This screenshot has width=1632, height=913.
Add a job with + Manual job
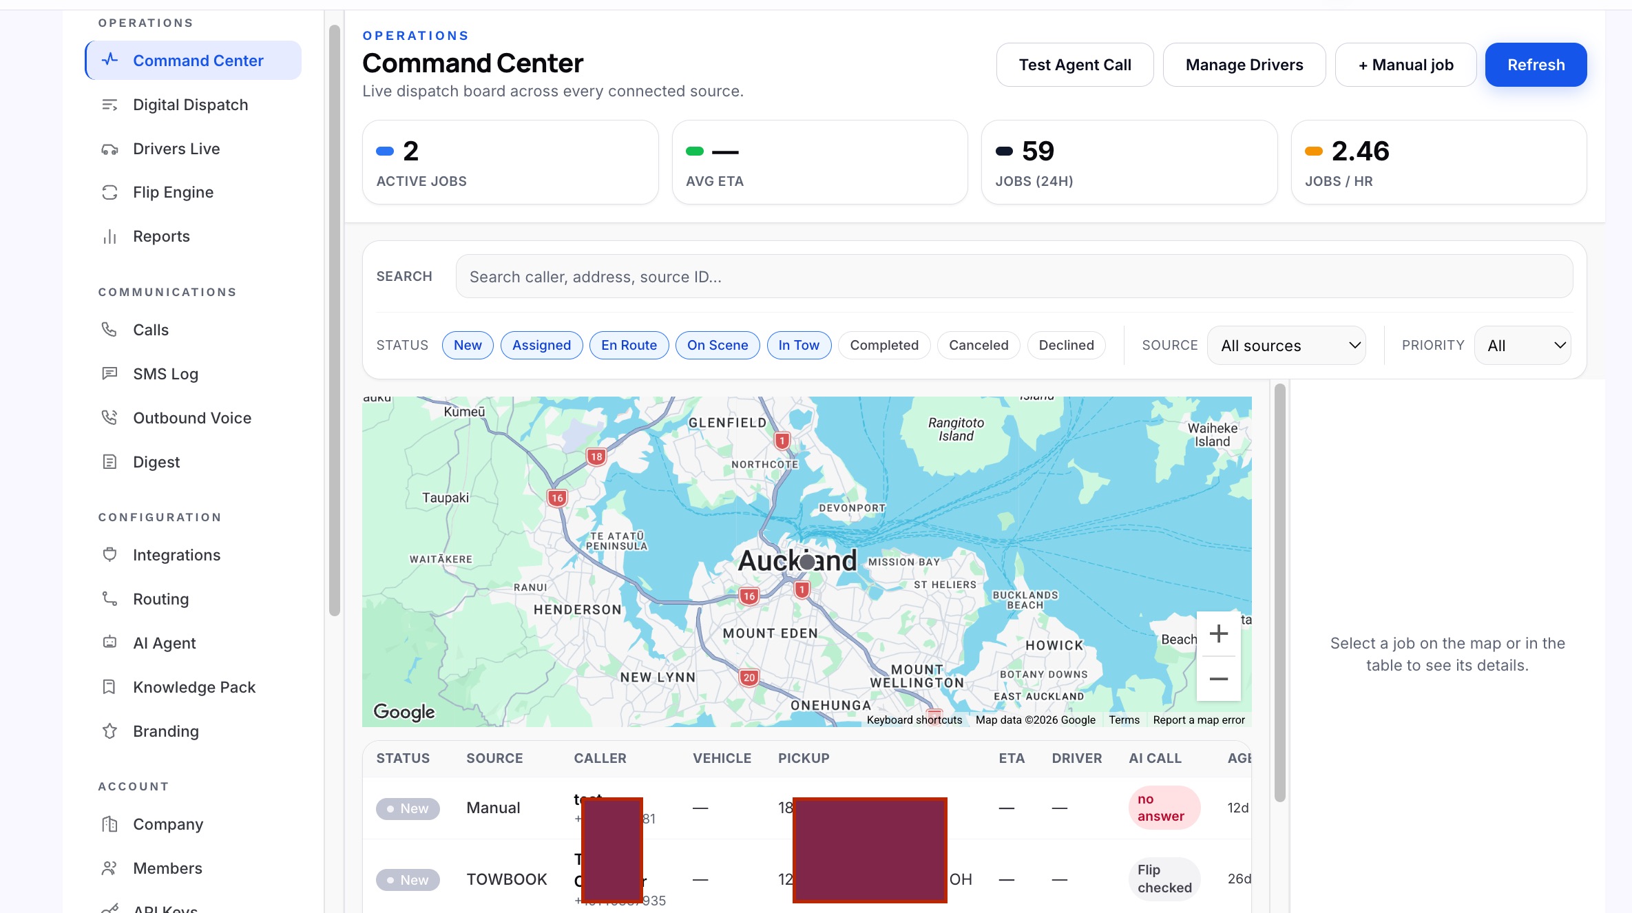point(1405,65)
